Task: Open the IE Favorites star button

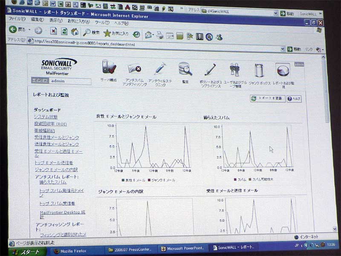Action: 116,33
